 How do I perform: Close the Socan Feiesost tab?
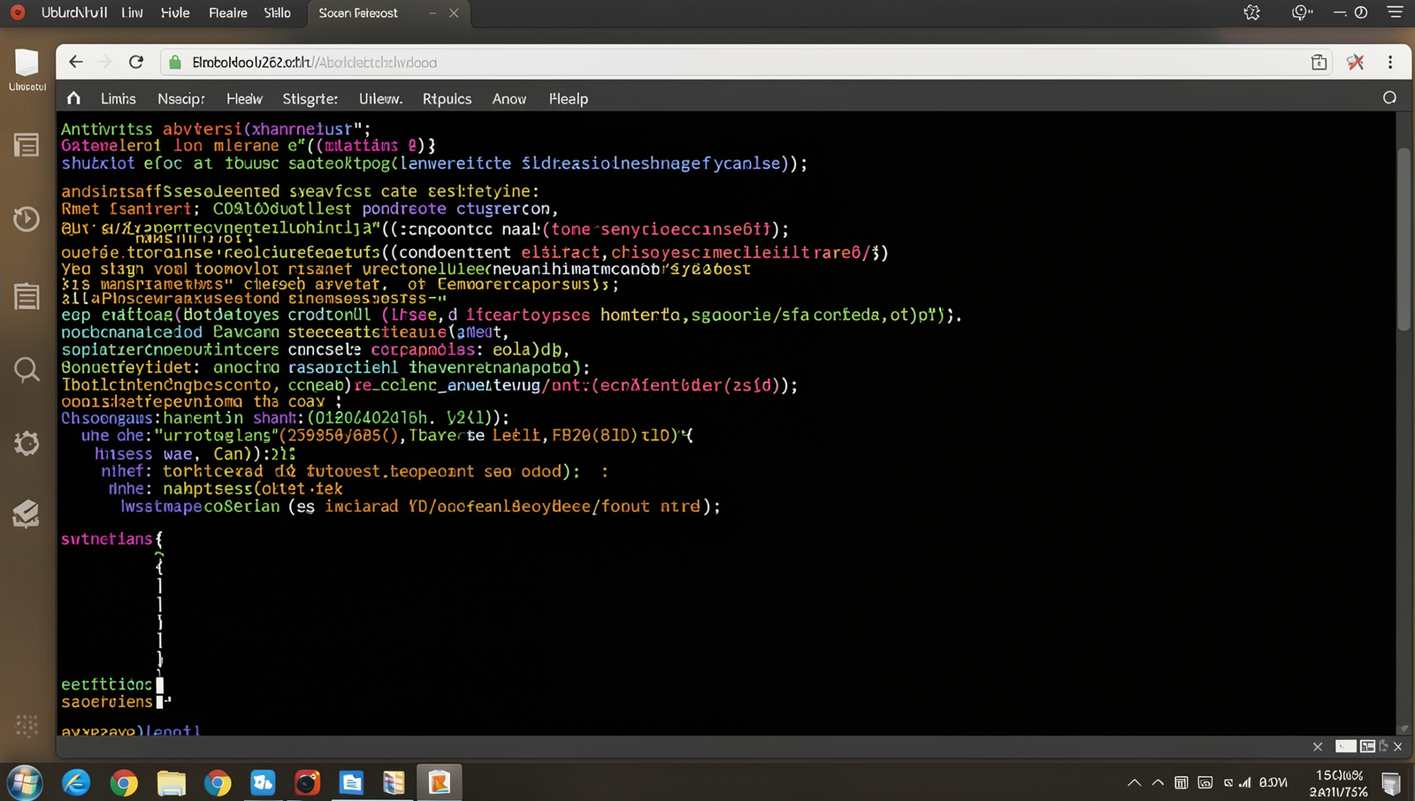click(454, 13)
